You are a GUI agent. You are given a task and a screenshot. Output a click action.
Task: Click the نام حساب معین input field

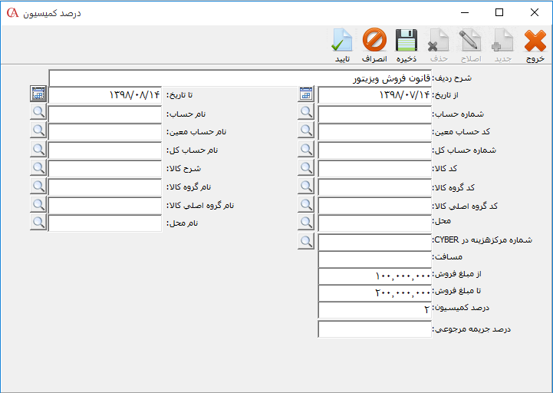pyautogui.click(x=105, y=132)
